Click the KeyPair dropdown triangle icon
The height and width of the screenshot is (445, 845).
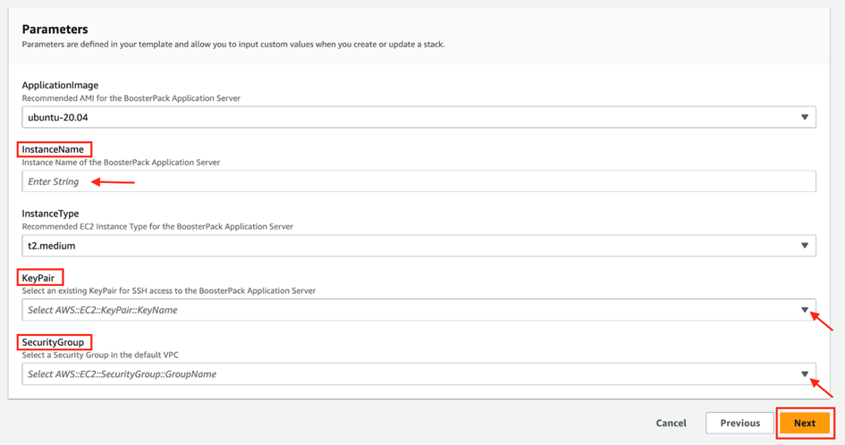804,310
